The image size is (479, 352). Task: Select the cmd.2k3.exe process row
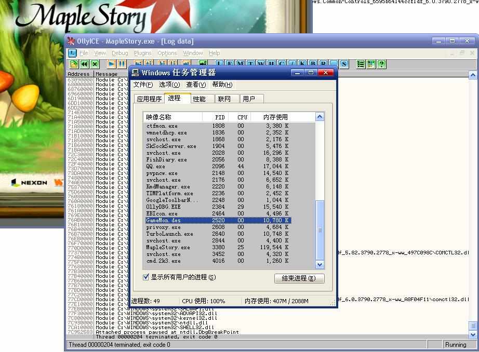tap(218, 261)
